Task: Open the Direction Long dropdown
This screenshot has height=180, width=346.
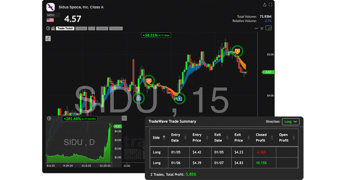Action: click(x=291, y=121)
